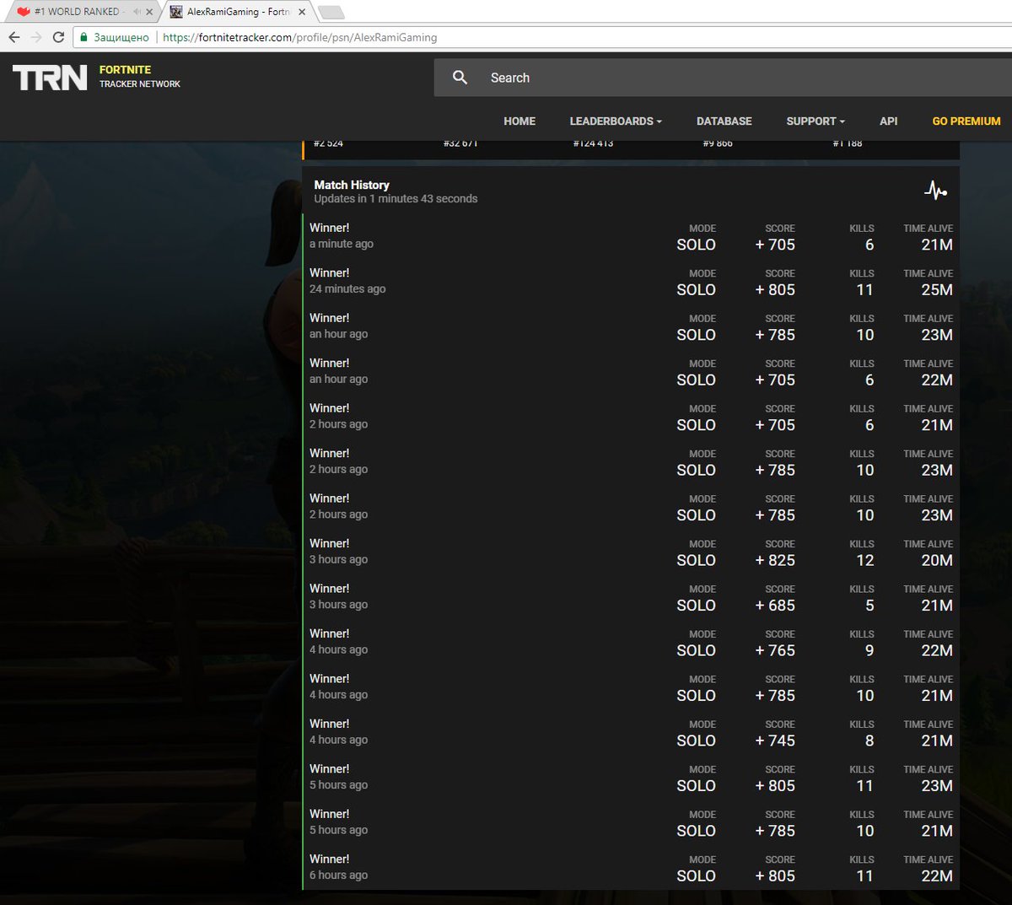Close the AlexRamiGaming tab

click(x=302, y=12)
